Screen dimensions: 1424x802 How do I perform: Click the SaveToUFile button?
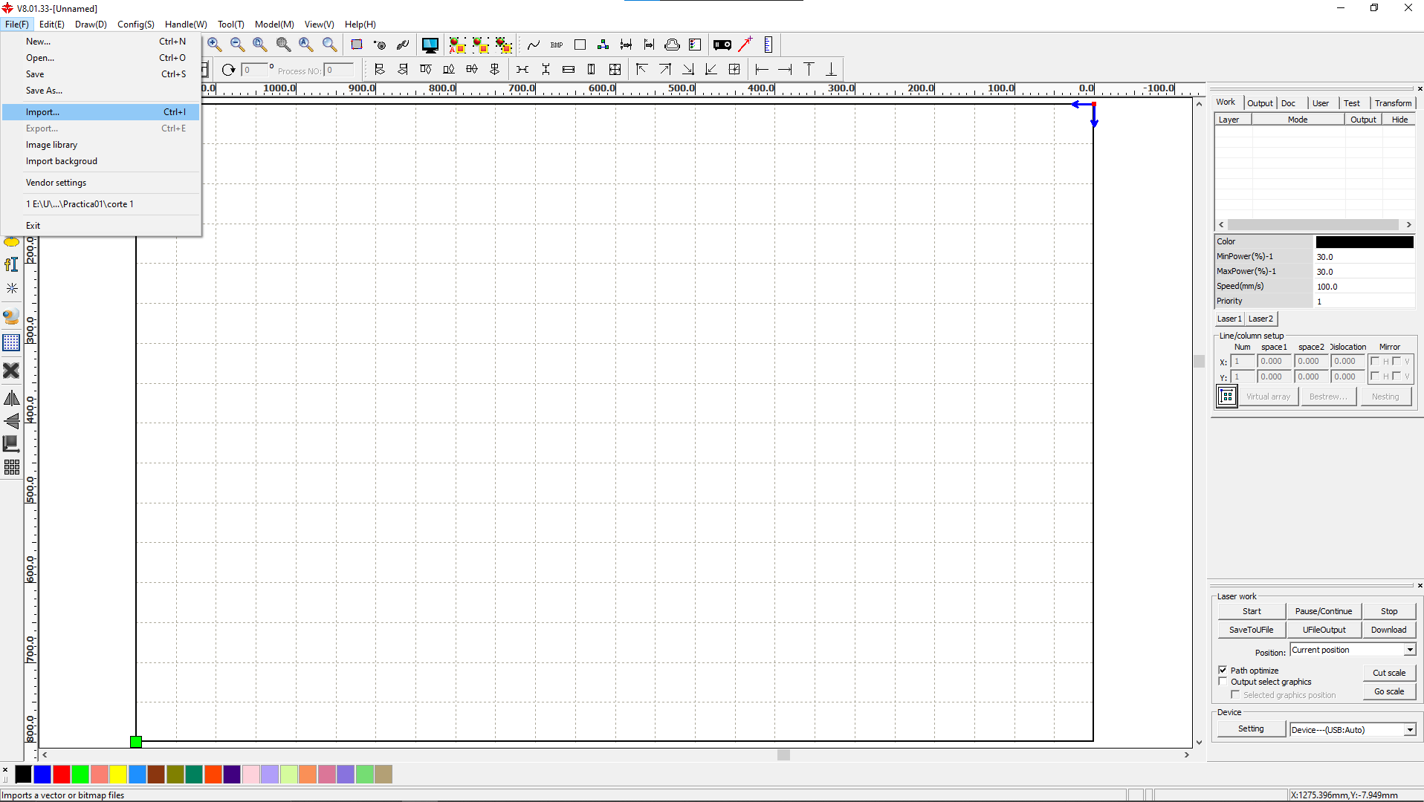[1252, 630]
